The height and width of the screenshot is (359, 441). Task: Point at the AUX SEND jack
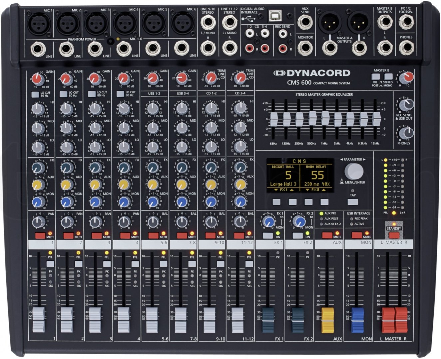tap(305, 22)
